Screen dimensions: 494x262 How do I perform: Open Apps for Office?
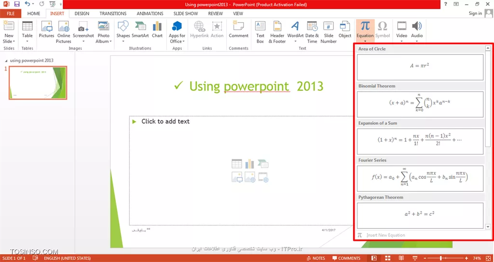[177, 32]
